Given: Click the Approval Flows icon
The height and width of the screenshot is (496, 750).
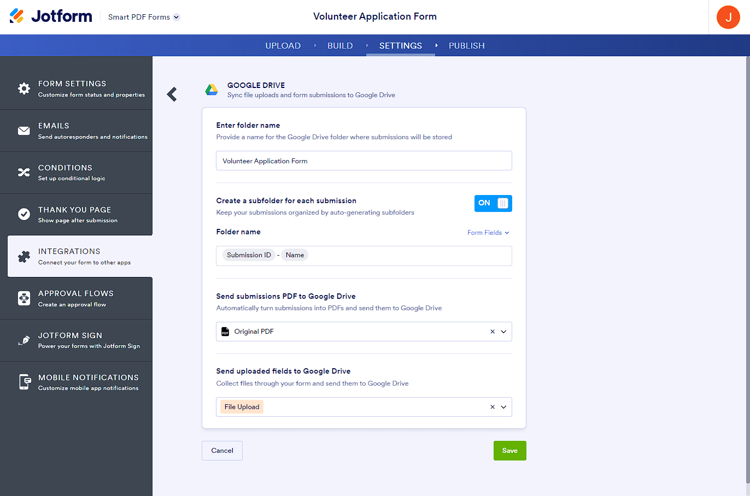Looking at the screenshot, I should click(24, 298).
